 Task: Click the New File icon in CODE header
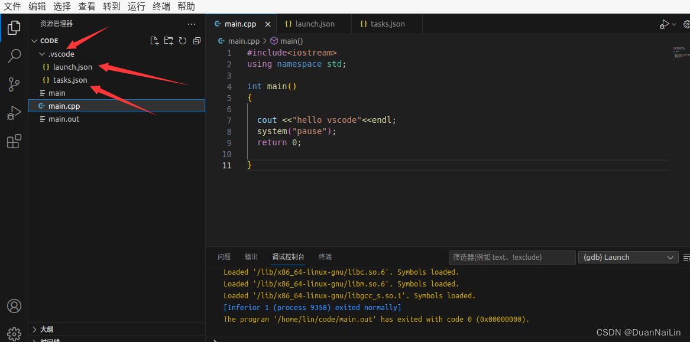point(154,41)
